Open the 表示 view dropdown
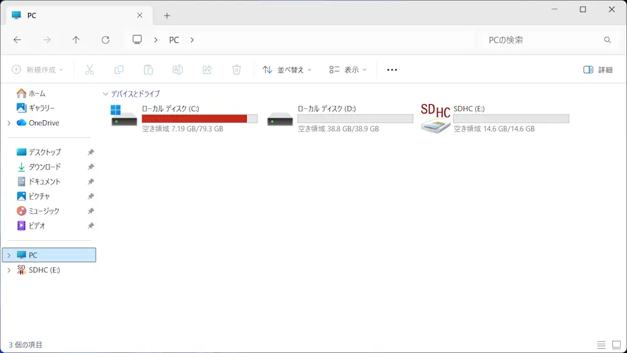This screenshot has height=353, width=627. [x=347, y=70]
